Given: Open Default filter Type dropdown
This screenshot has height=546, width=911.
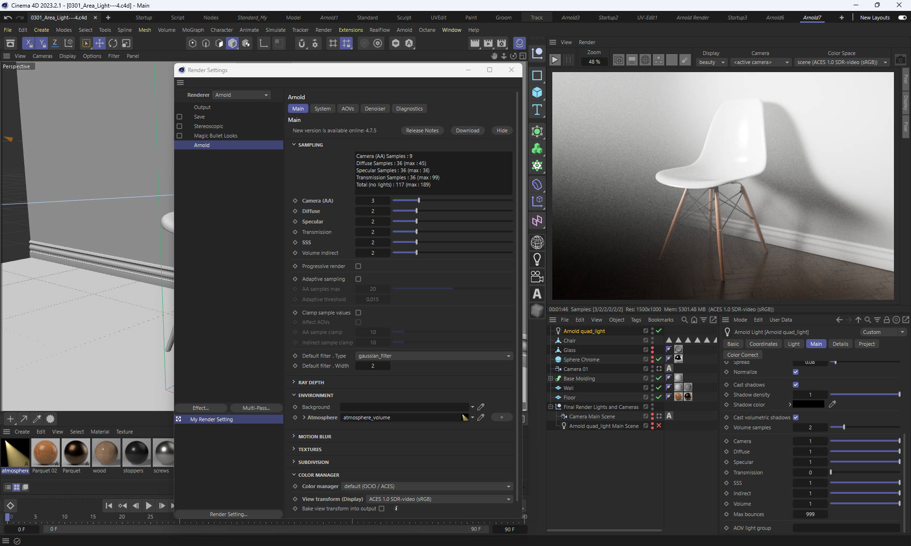Looking at the screenshot, I should coord(434,356).
